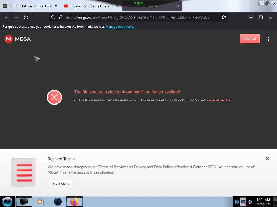Screen dimensions: 277x207
Task: Reload the MEGA page
Action: click(x=26, y=18)
